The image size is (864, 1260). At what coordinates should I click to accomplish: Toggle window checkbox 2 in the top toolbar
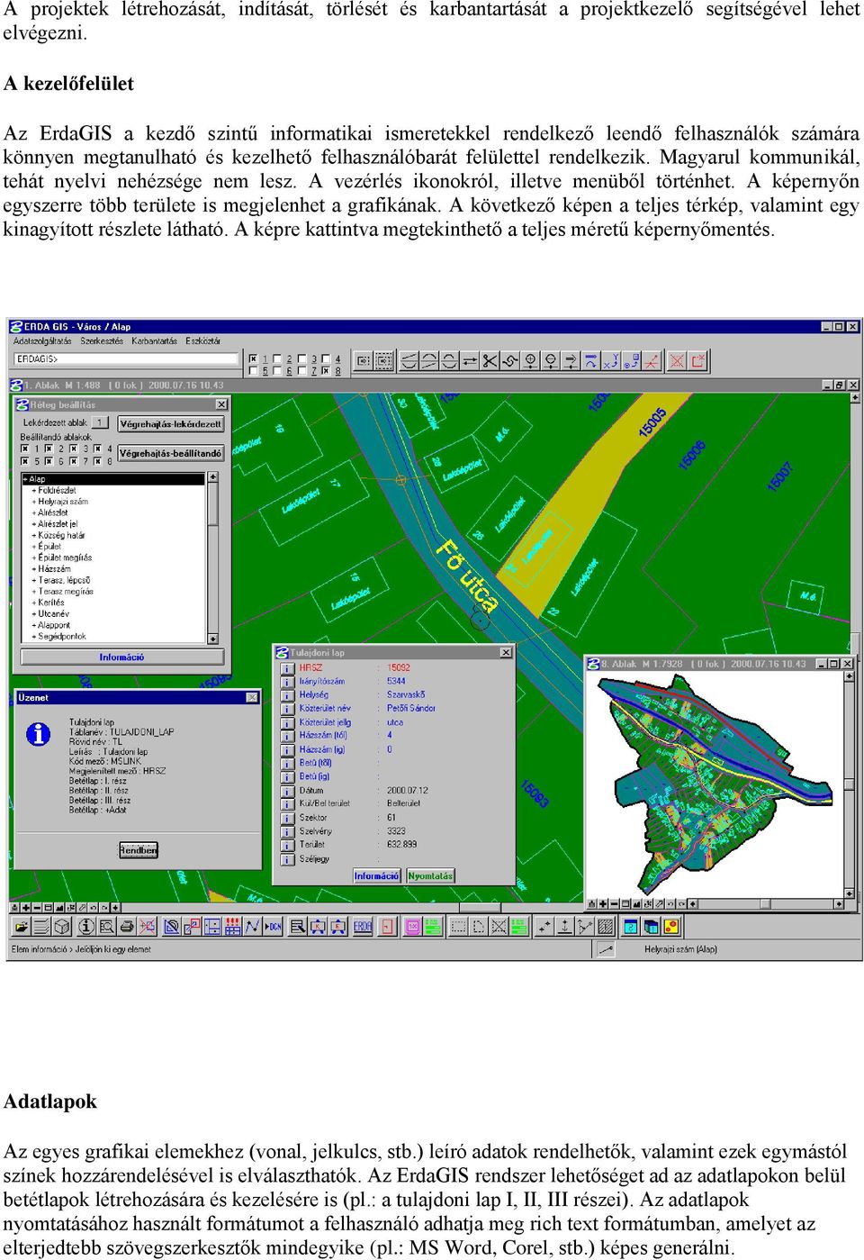[x=277, y=358]
